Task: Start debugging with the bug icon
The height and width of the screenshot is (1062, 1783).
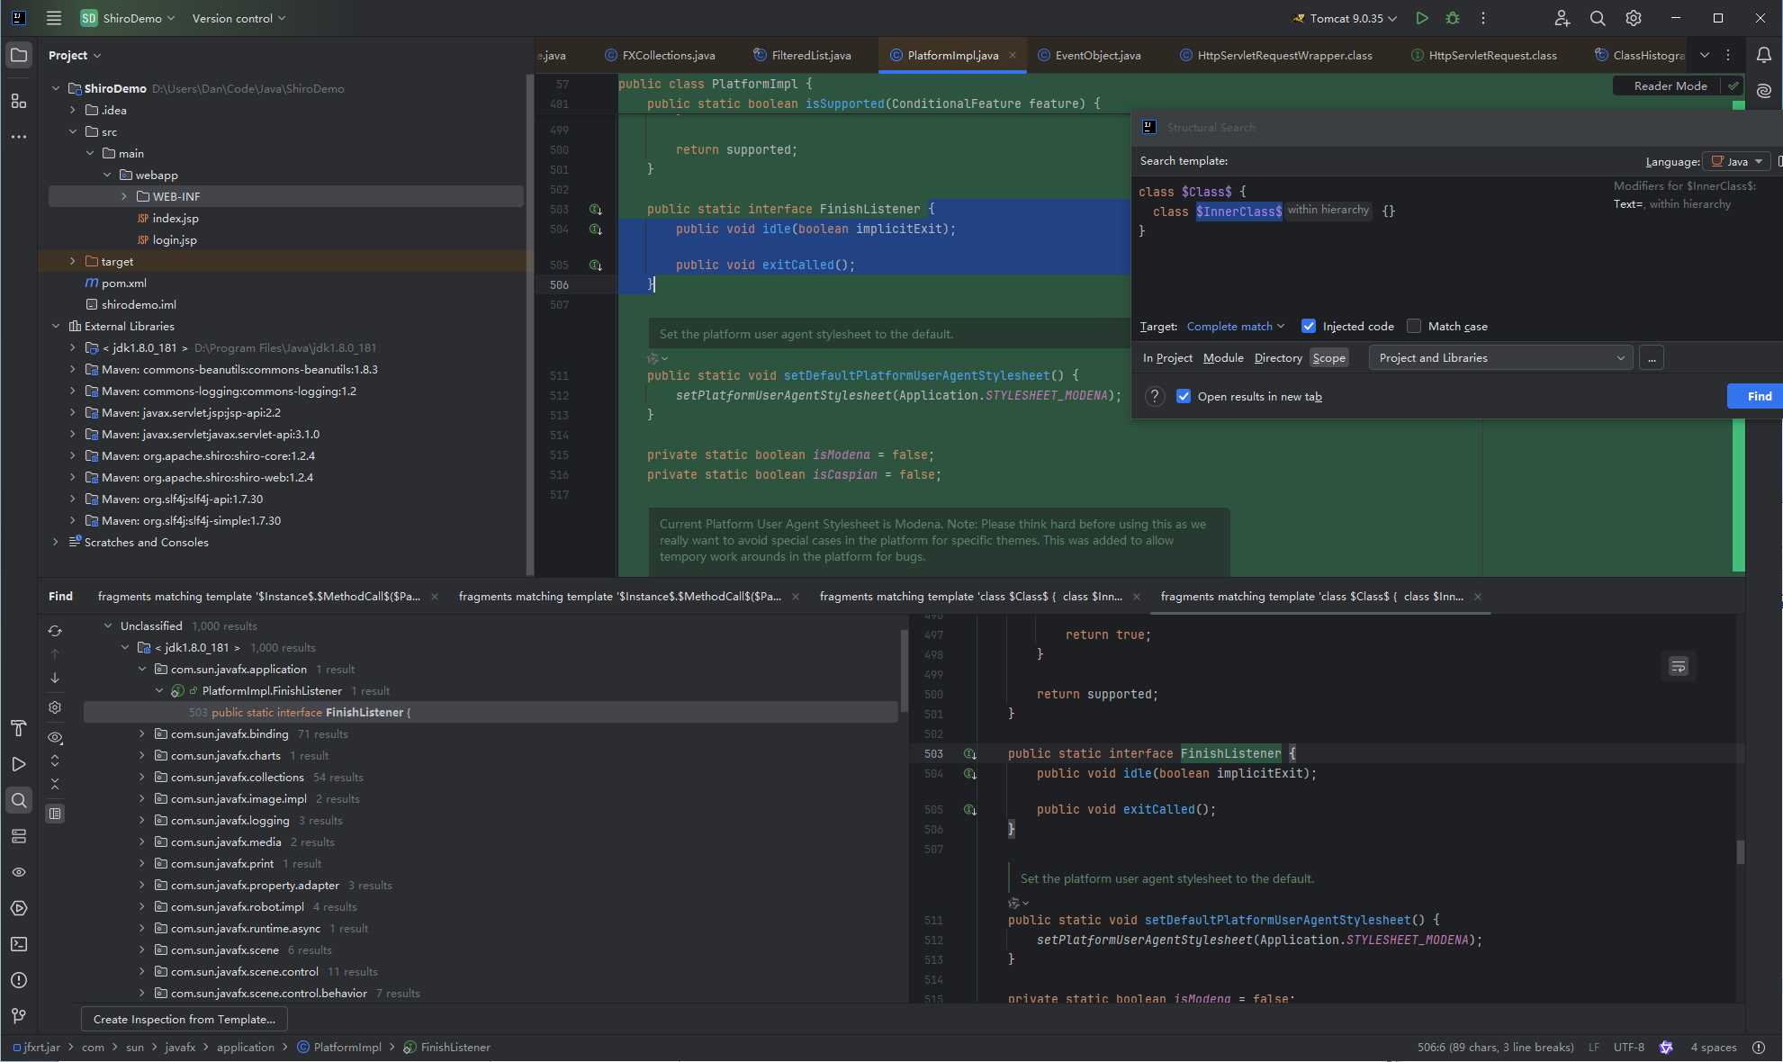Action: (1453, 18)
